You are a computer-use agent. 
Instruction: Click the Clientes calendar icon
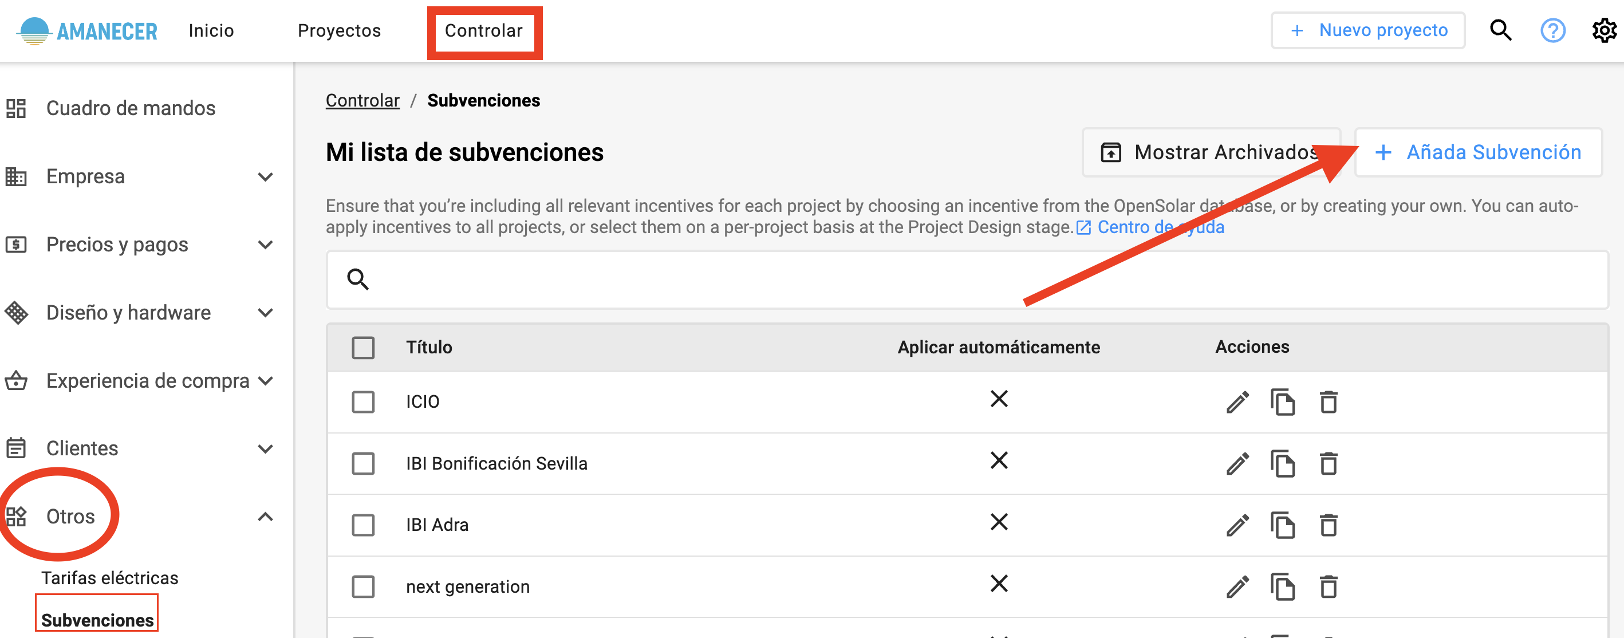(x=17, y=448)
